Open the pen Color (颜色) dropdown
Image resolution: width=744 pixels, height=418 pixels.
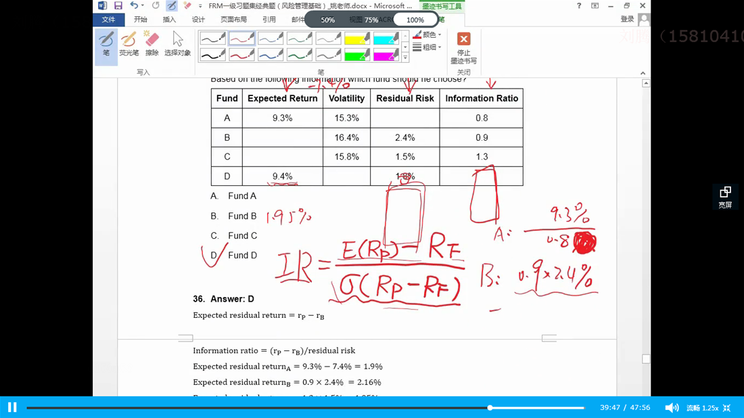click(x=427, y=34)
